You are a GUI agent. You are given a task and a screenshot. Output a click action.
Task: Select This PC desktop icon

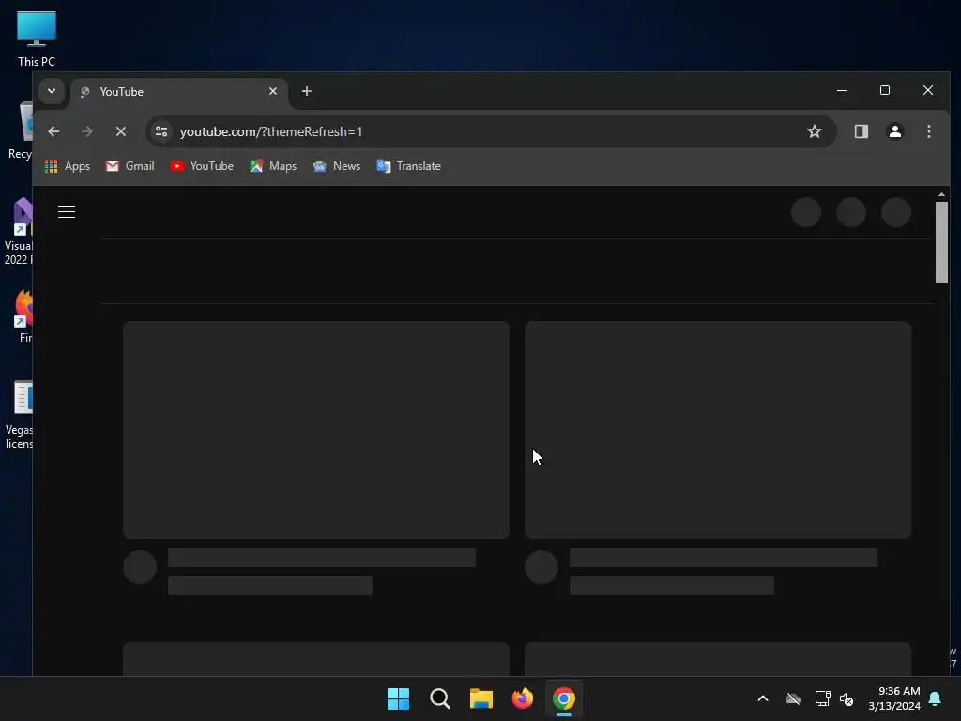coord(37,39)
